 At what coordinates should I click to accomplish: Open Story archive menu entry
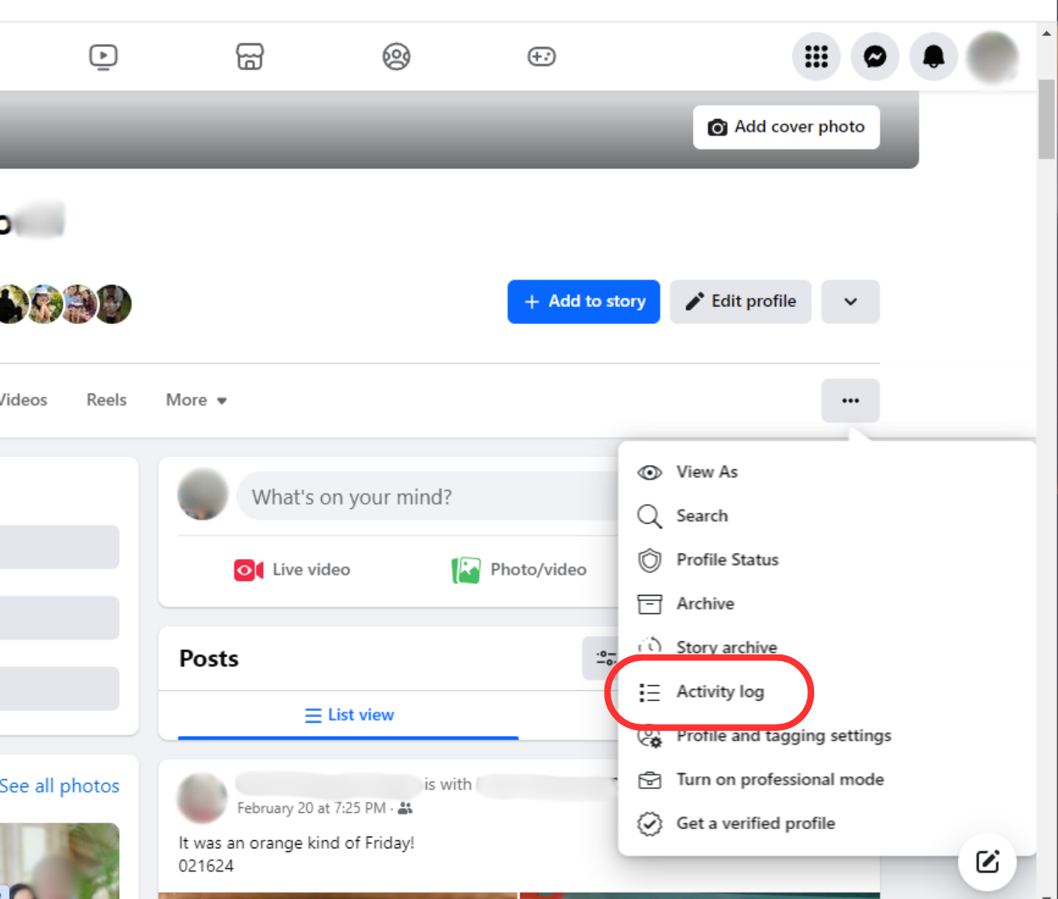[x=827, y=648]
